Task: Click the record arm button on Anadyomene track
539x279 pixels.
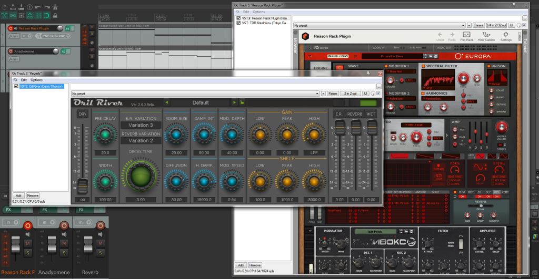Action: (11, 51)
